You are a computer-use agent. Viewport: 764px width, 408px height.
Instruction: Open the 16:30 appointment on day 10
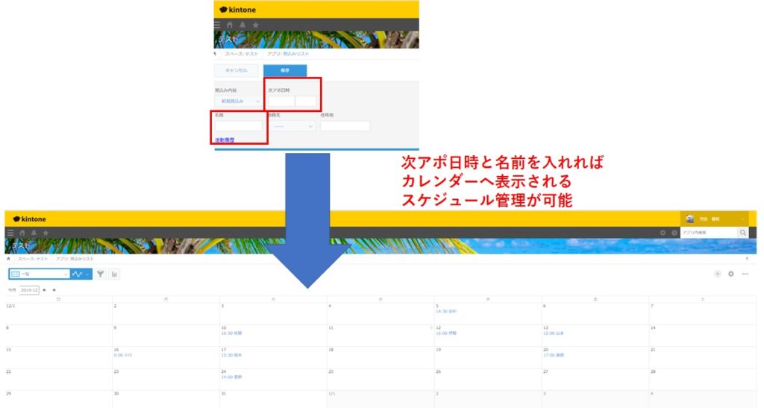231,333
